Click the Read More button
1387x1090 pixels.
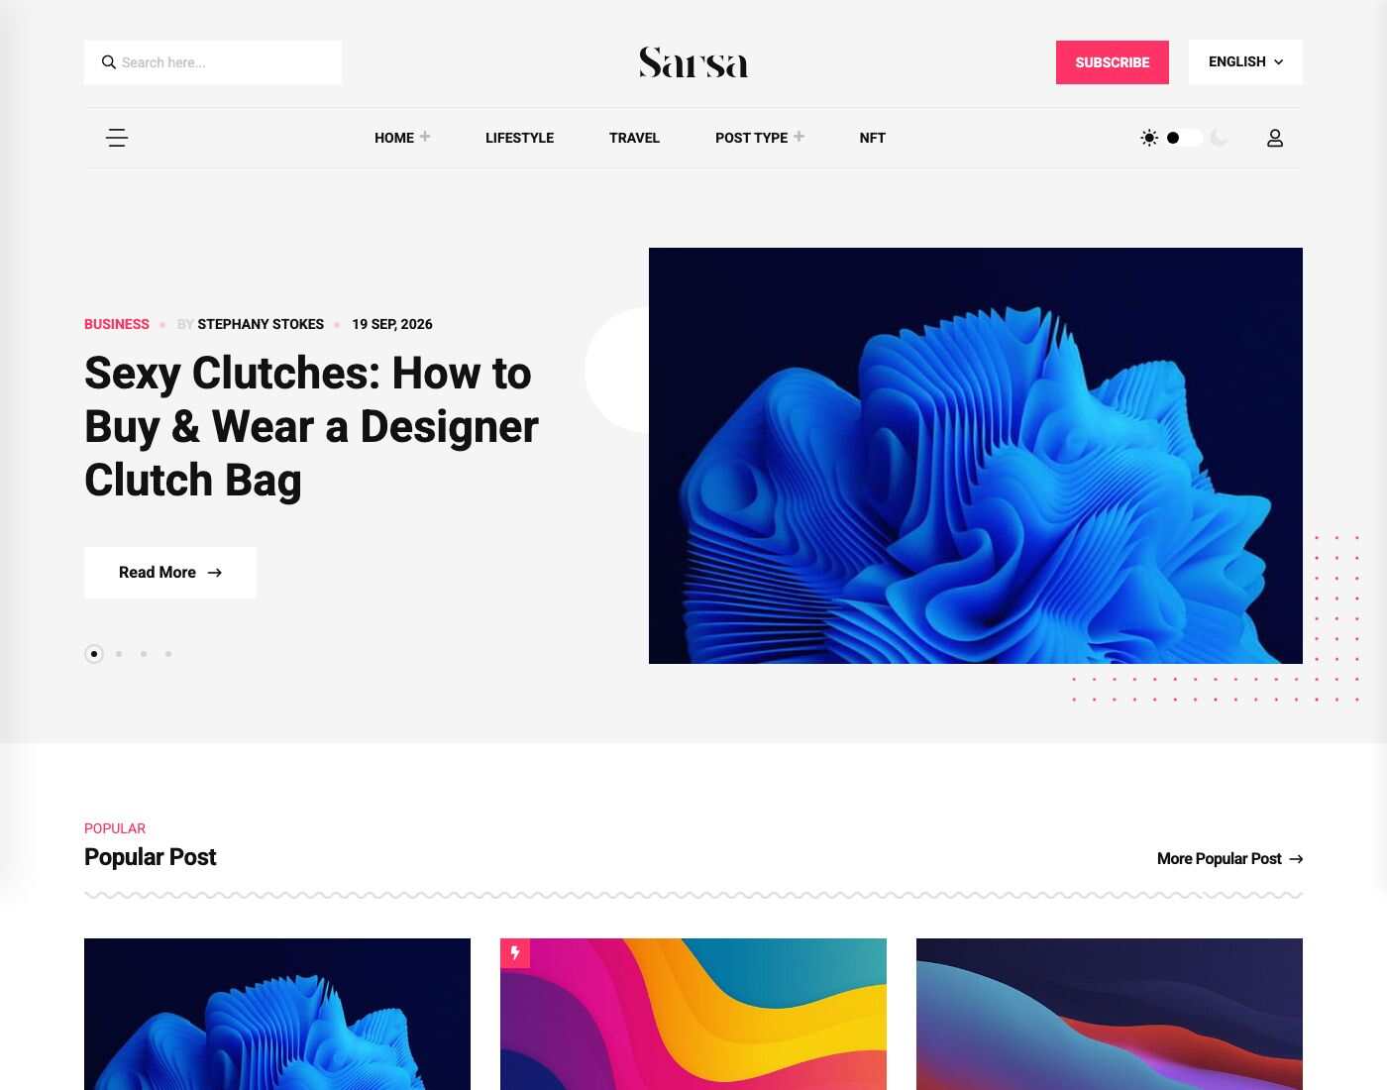point(170,573)
